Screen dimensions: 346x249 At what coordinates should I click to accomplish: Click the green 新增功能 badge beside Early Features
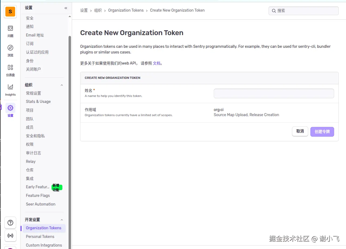pos(56,187)
